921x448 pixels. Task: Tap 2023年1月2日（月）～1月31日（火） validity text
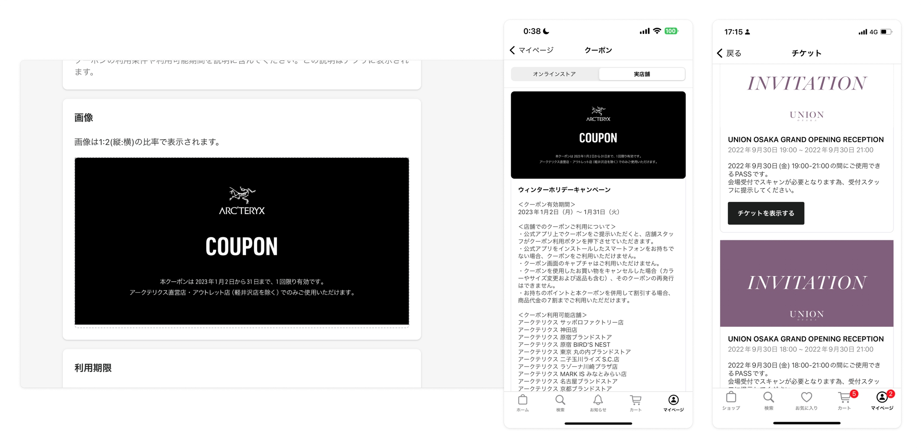(569, 212)
